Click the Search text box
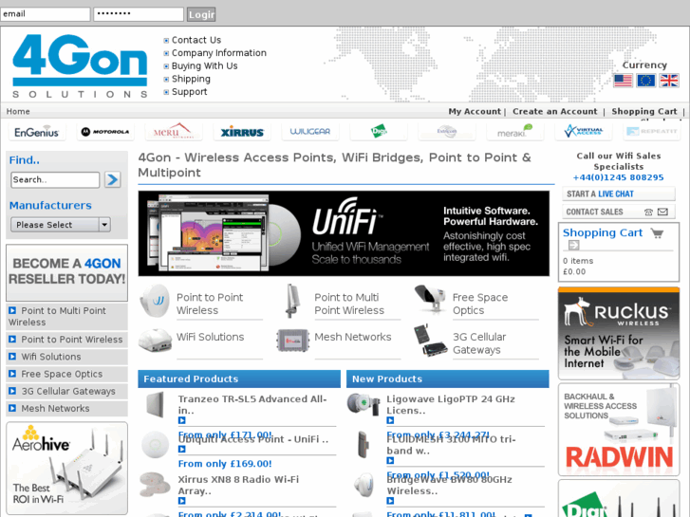The width and height of the screenshot is (690, 517). point(55,180)
